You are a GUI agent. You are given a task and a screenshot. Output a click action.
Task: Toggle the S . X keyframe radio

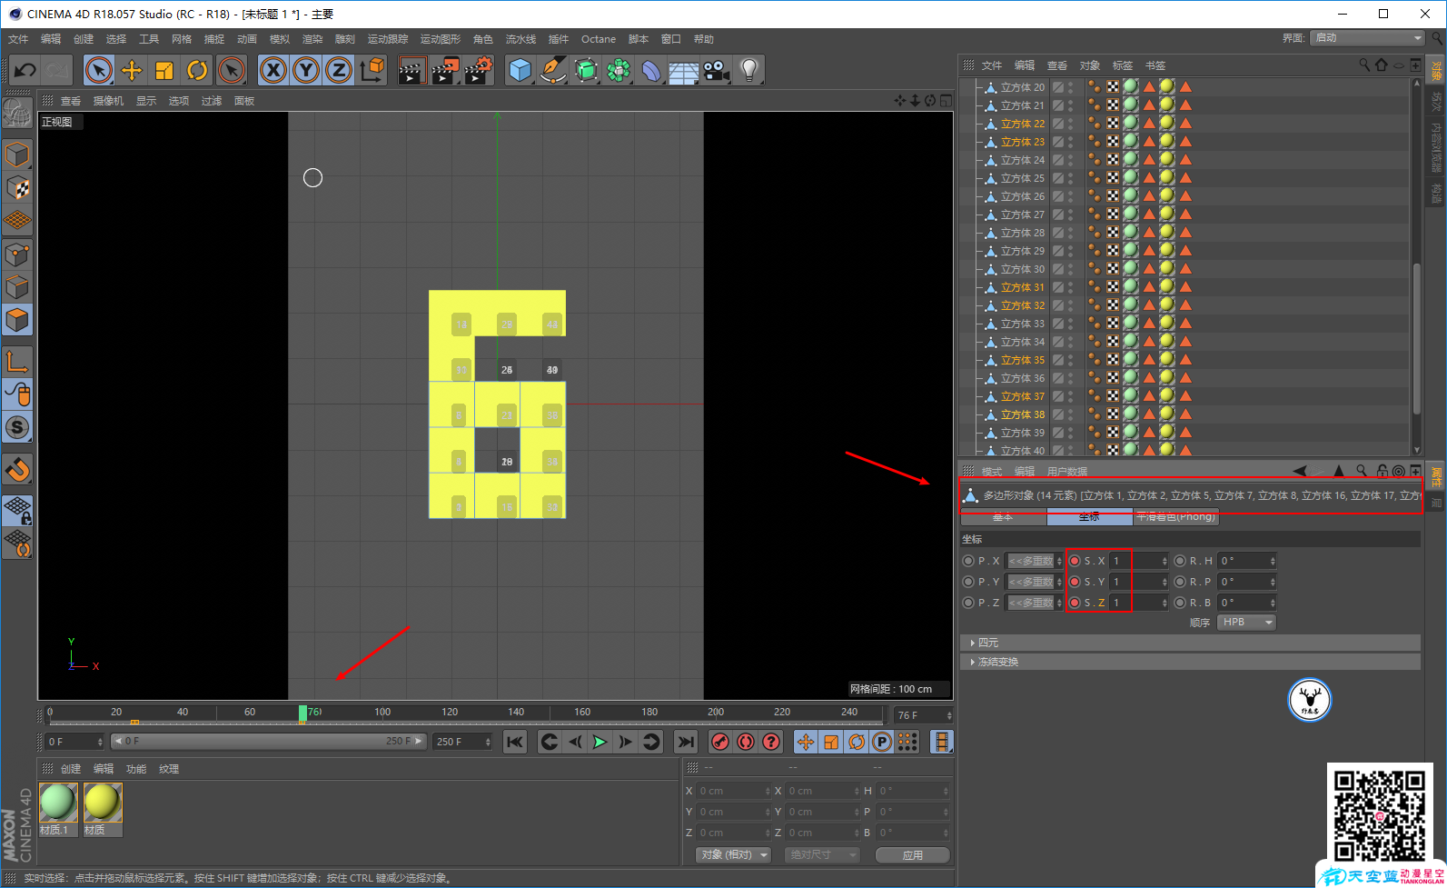point(1075,561)
